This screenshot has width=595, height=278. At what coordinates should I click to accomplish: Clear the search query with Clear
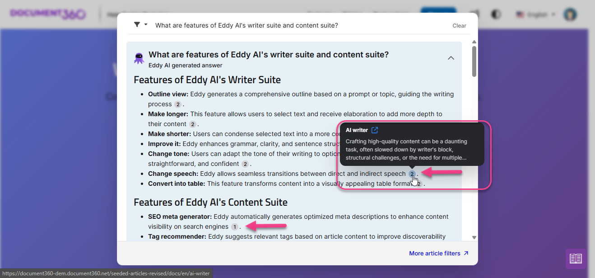[x=459, y=26]
